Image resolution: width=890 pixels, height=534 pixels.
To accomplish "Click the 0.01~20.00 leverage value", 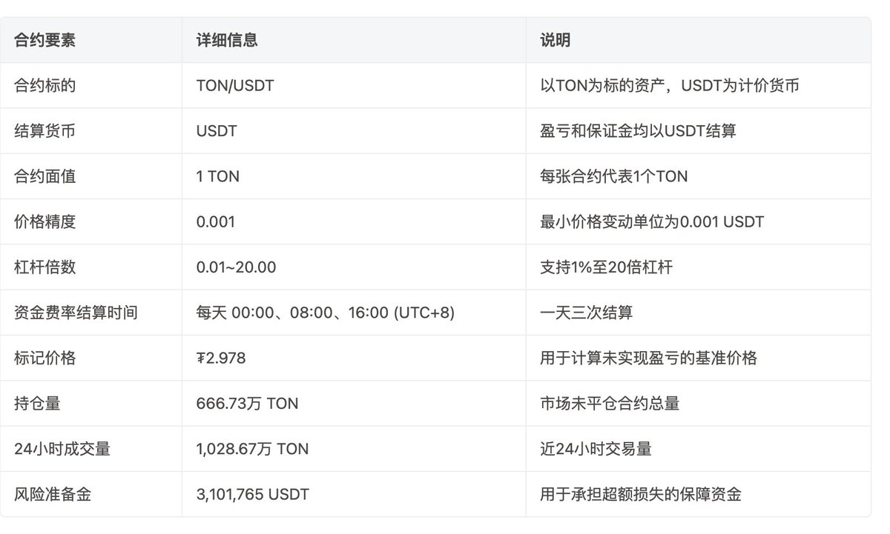I will click(236, 267).
